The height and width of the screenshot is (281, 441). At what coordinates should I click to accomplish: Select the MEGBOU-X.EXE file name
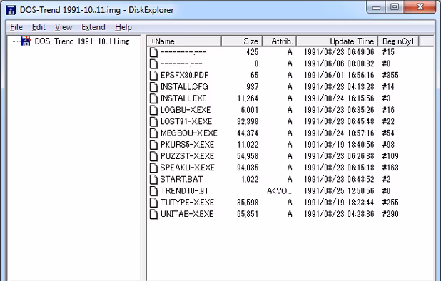point(188,133)
